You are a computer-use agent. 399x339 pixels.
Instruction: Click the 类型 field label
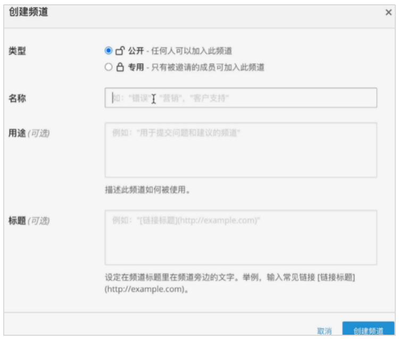coord(17,51)
